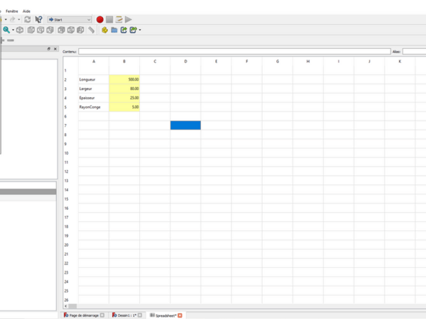Viewport: 426px width, 319px height.
Task: Expand the link actions dropdown arrow
Action: click(x=140, y=30)
